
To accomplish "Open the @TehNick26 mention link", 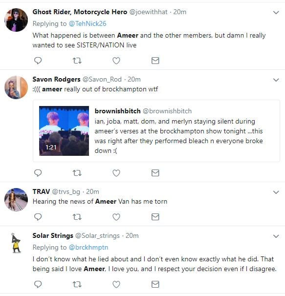I will point(88,23).
